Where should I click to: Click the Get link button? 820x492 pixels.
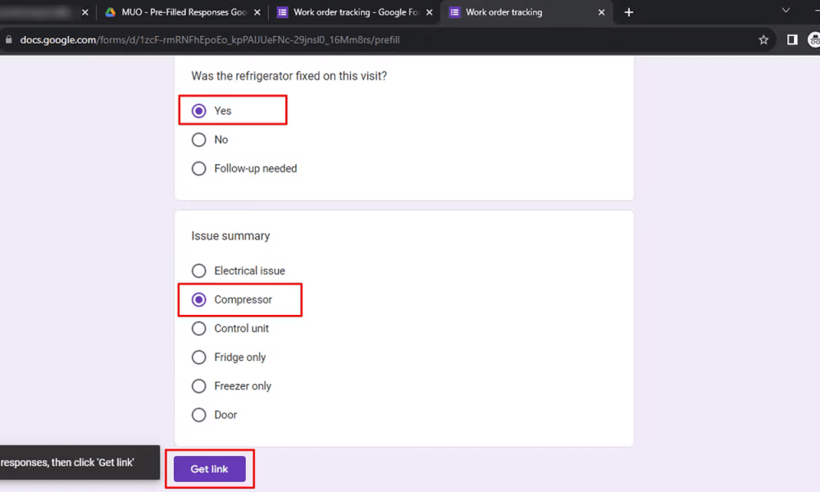[x=209, y=469]
